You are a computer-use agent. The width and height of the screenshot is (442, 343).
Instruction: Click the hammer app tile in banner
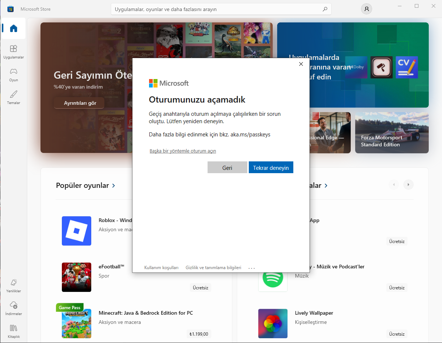[382, 67]
